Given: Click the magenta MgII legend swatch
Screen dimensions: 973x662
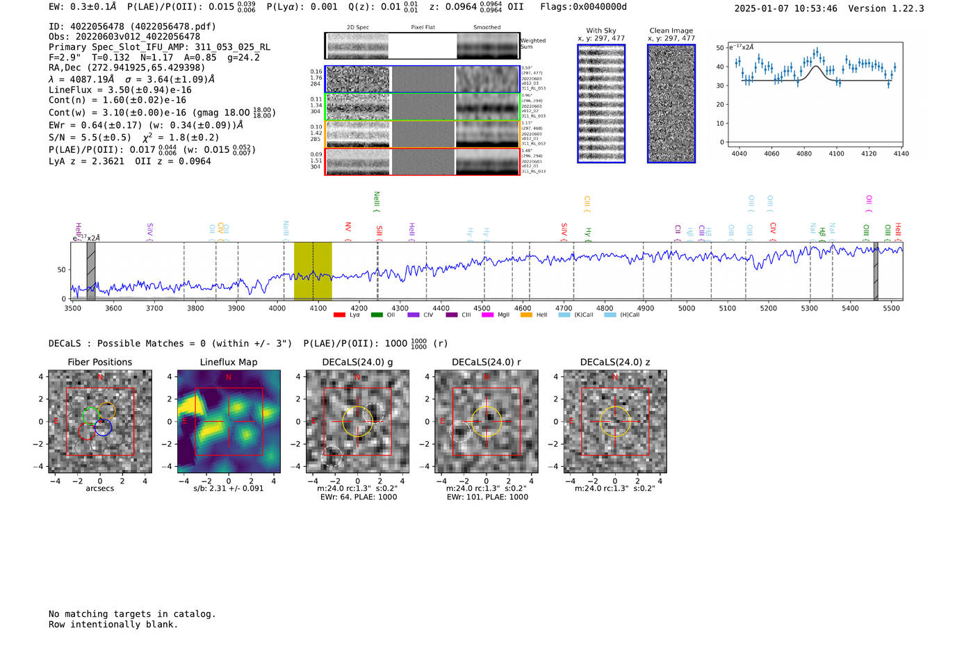Looking at the screenshot, I should pos(487,315).
